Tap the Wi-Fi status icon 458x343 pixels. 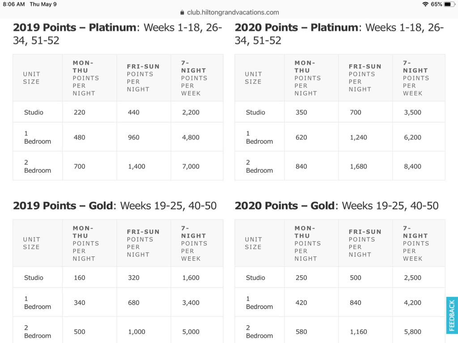click(x=424, y=4)
